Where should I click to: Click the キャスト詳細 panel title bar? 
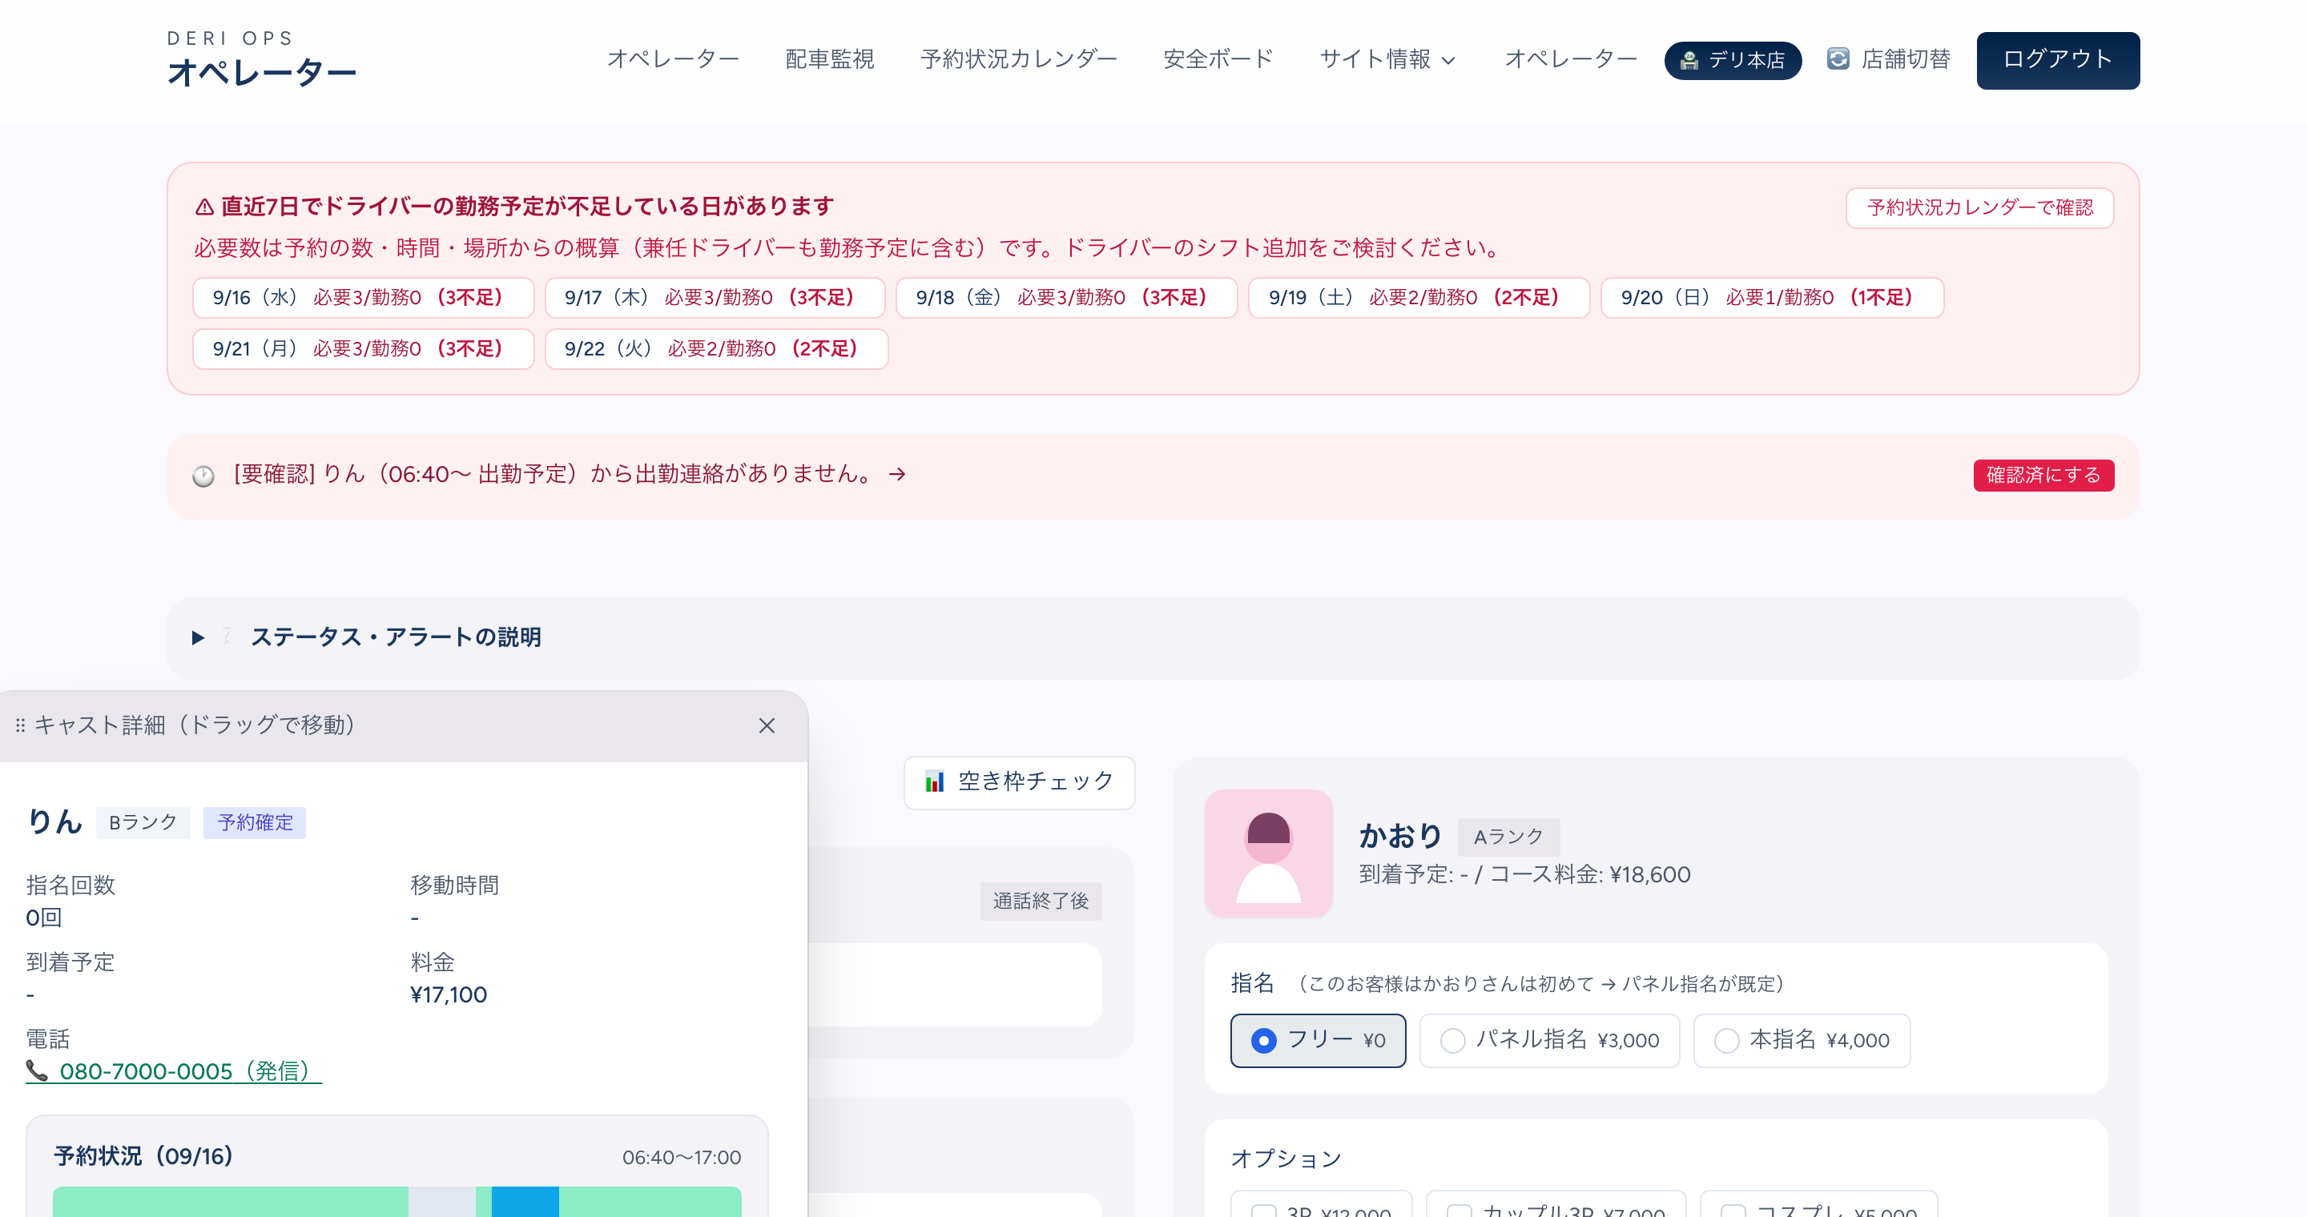click(x=403, y=725)
